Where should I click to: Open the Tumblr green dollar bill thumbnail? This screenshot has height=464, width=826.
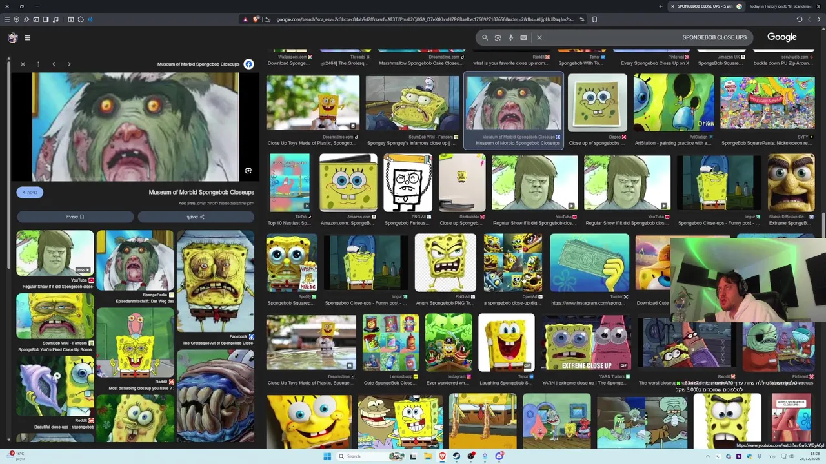pos(589,263)
